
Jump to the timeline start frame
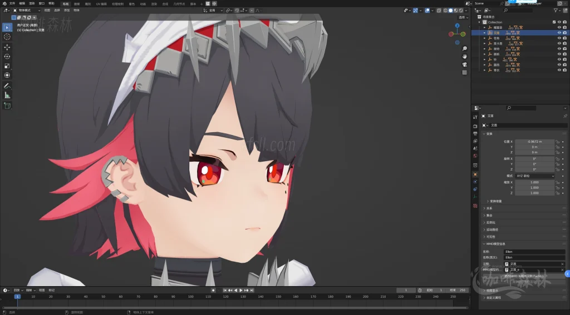click(x=225, y=291)
